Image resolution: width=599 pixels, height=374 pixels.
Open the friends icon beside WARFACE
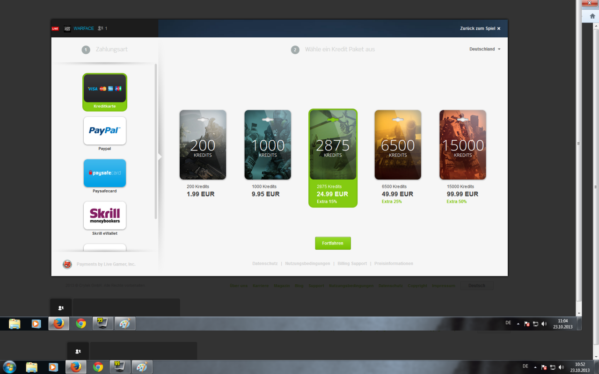click(x=100, y=29)
